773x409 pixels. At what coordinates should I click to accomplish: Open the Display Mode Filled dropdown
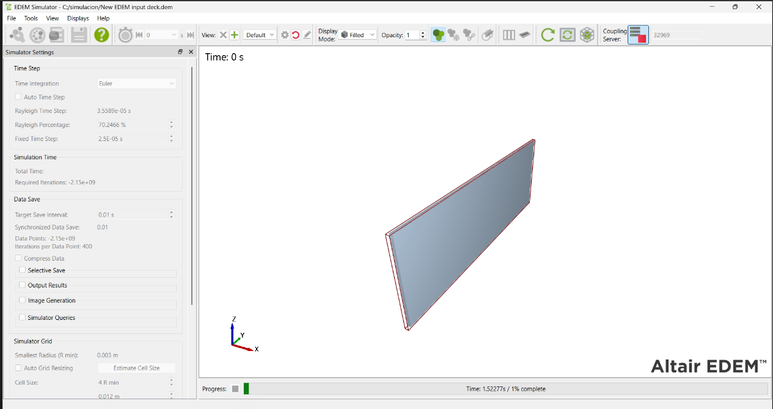click(358, 35)
